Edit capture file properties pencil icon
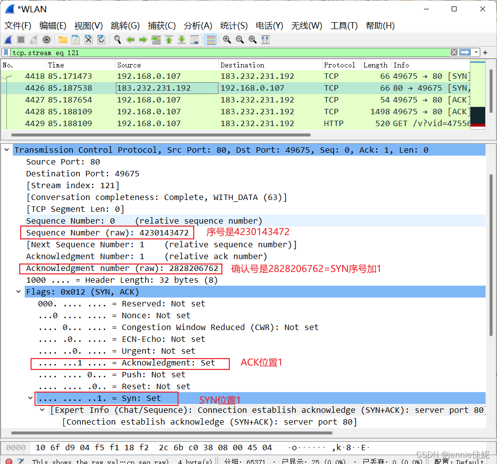Viewport: 497px width, 464px height. coord(21,462)
